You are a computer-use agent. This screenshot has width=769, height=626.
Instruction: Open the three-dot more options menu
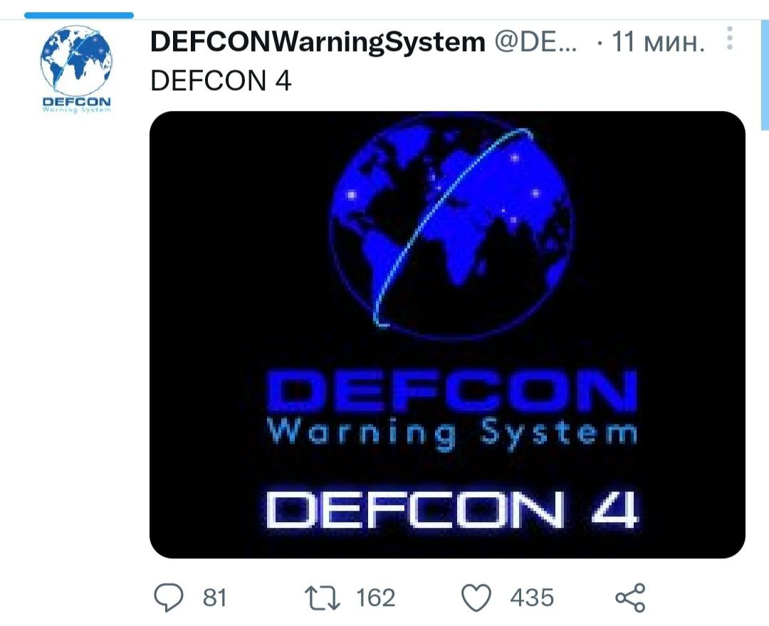pyautogui.click(x=730, y=38)
